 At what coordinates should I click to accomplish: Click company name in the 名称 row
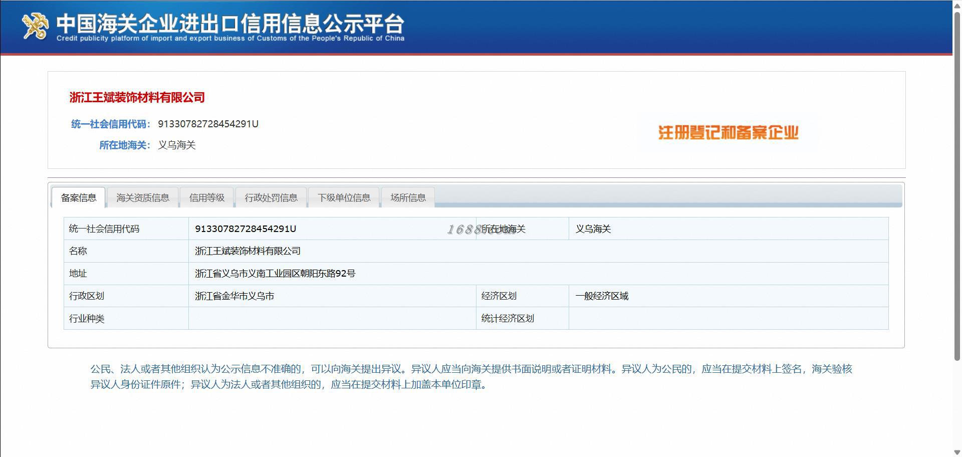pos(248,251)
